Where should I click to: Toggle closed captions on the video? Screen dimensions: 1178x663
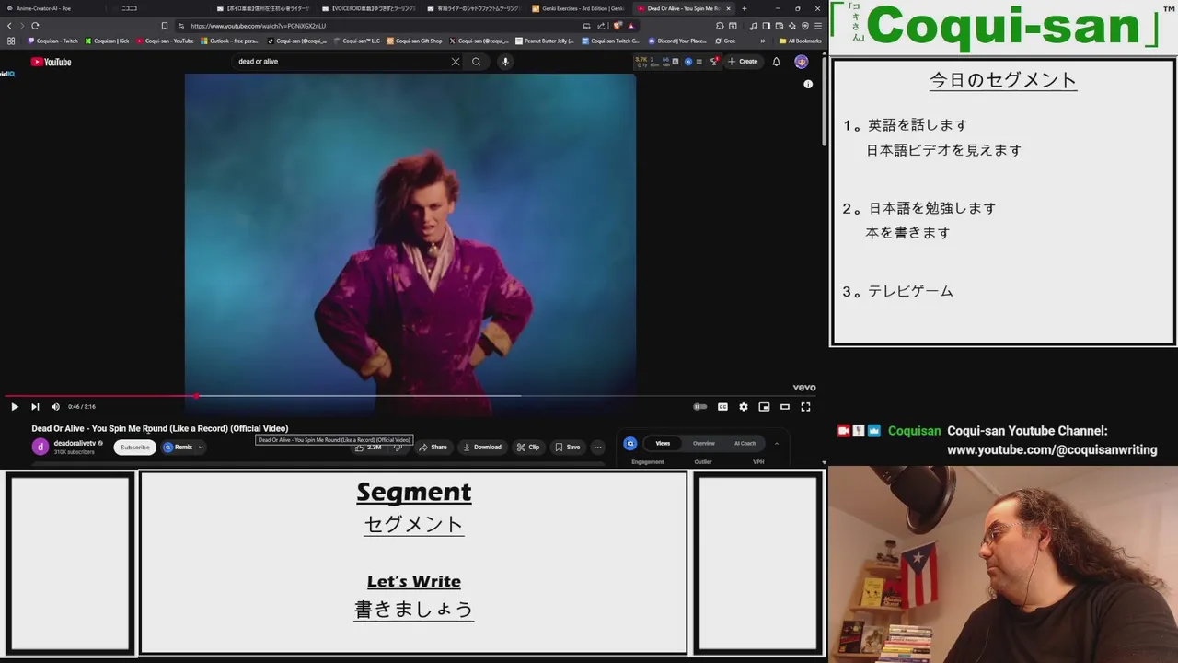[x=722, y=406]
